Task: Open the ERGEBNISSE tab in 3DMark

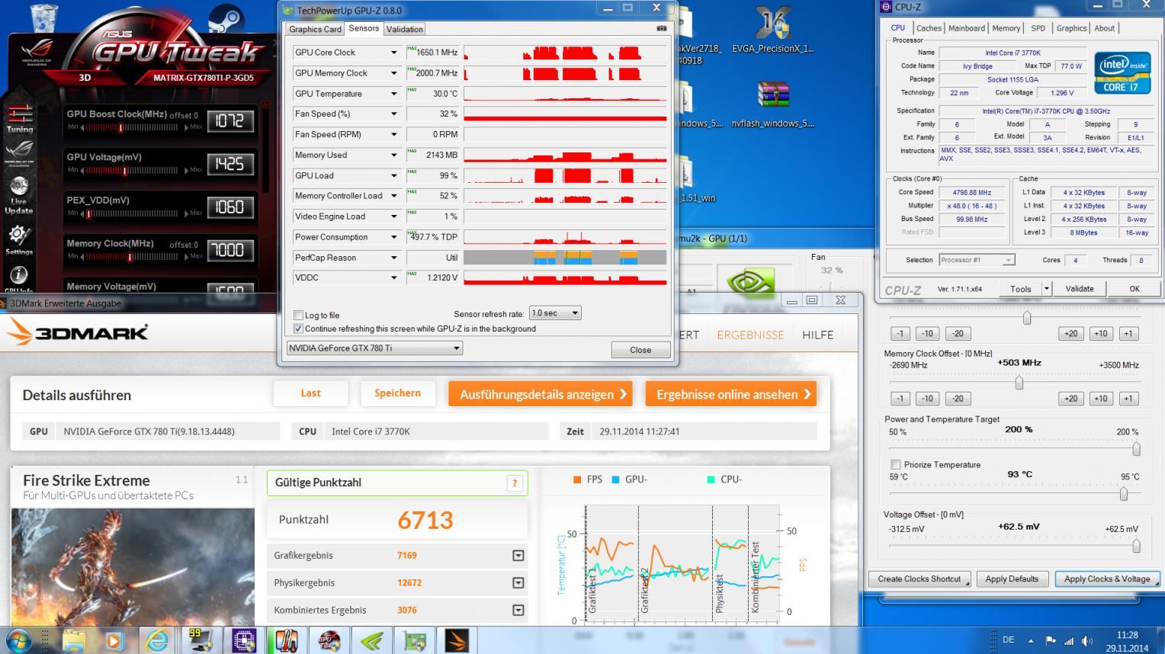Action: point(750,335)
